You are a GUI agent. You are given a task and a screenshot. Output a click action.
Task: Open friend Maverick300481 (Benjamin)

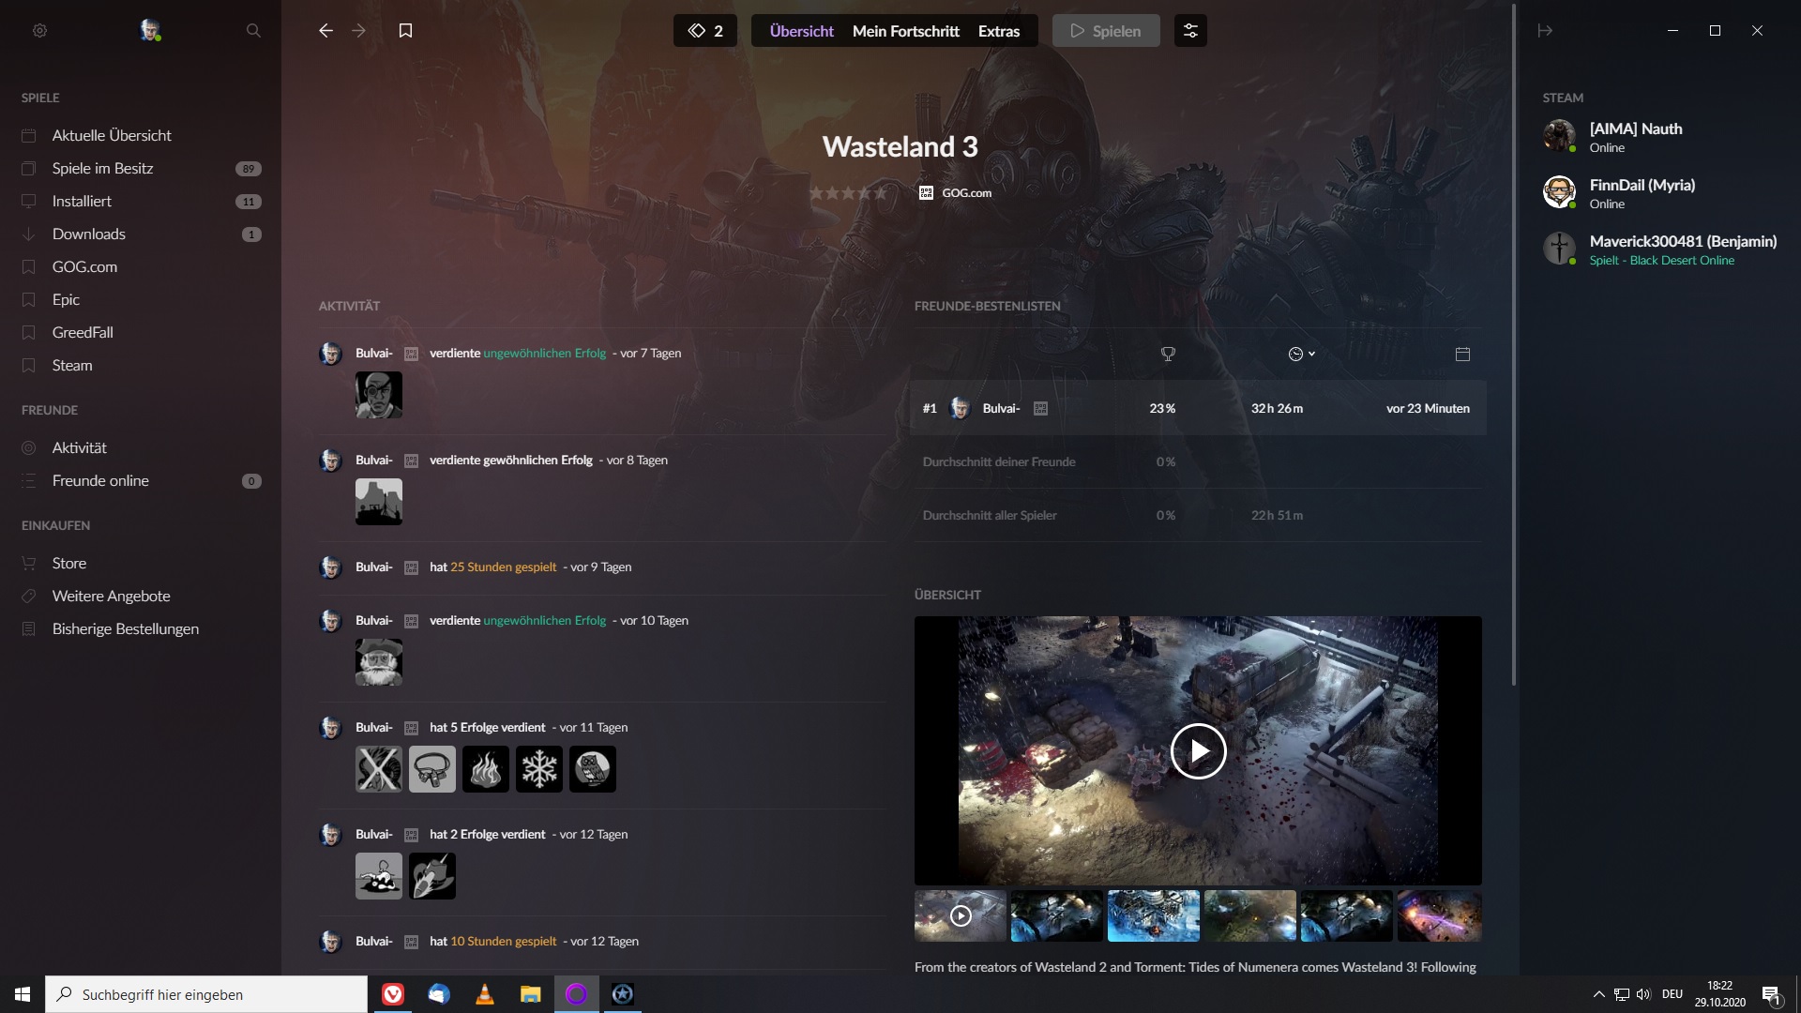(1660, 249)
